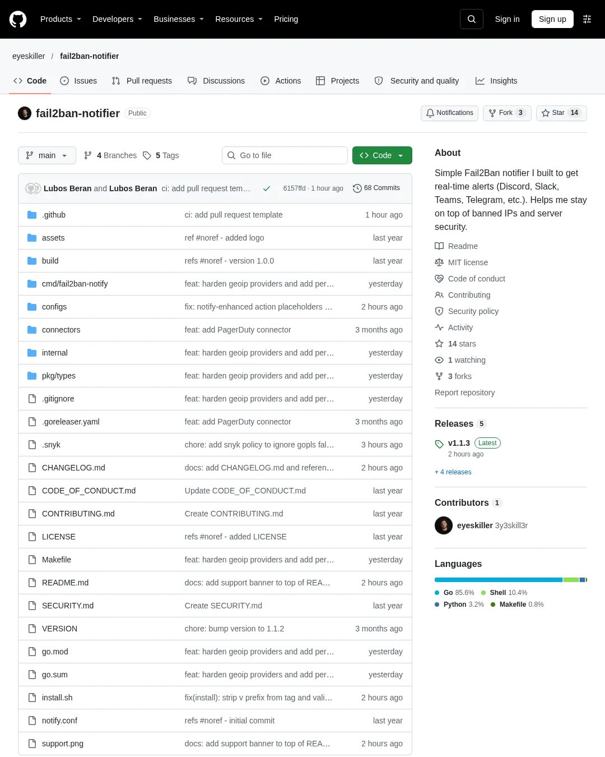Click the Python language label

(x=455, y=604)
